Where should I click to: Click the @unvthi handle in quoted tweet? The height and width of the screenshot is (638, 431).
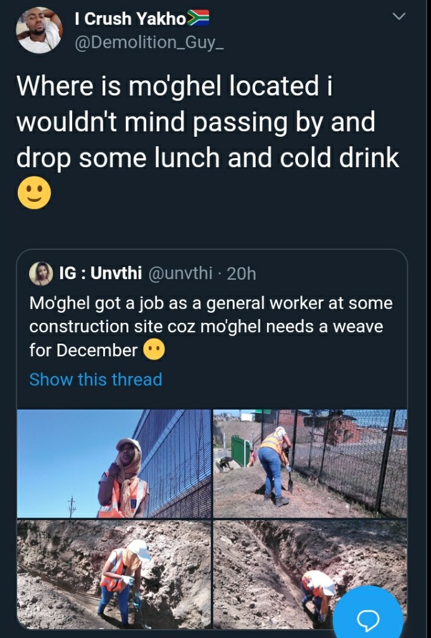click(181, 273)
